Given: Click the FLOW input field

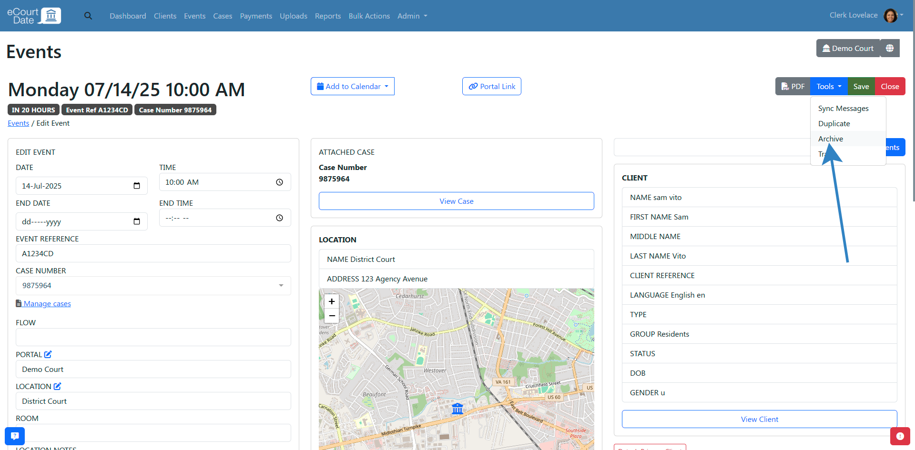Looking at the screenshot, I should 153,337.
